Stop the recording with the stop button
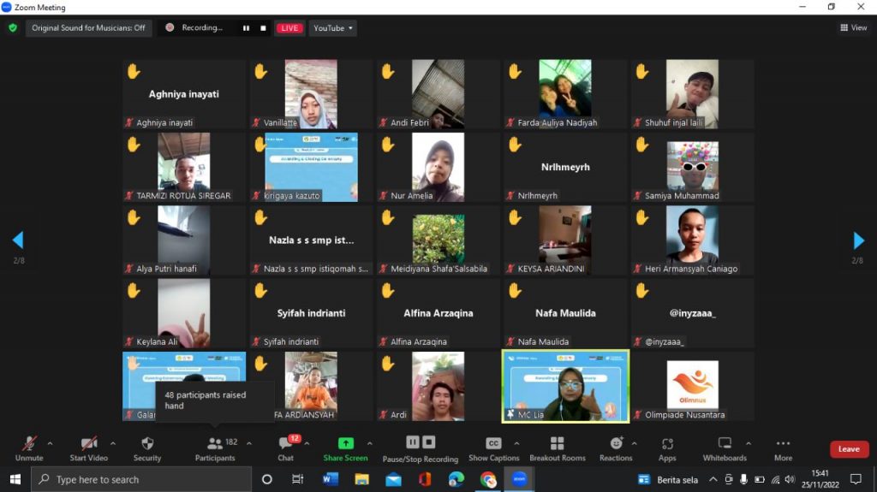This screenshot has width=877, height=492. pyautogui.click(x=263, y=28)
